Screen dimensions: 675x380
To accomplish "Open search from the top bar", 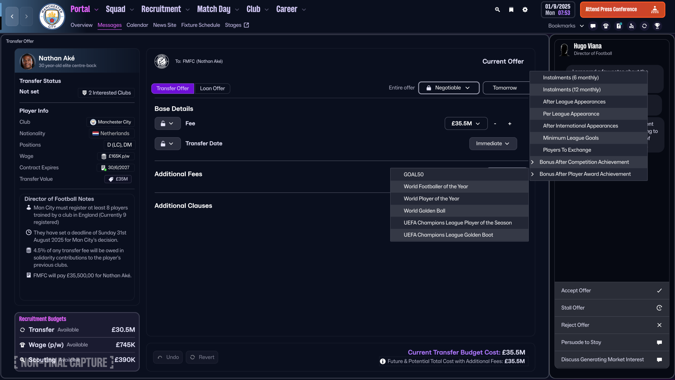I will (497, 10).
